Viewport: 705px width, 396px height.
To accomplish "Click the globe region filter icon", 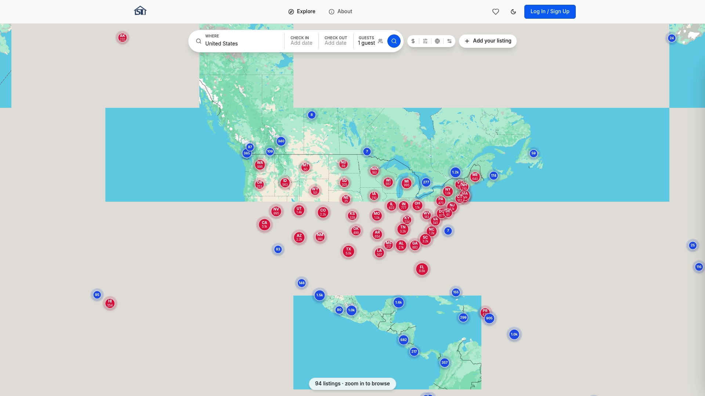I will (437, 41).
